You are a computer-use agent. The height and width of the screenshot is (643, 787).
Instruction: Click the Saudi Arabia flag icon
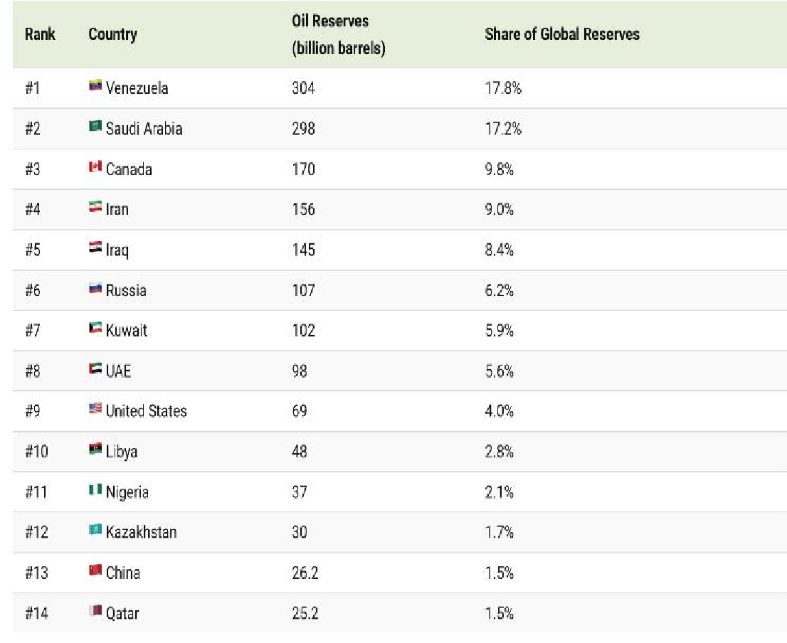[95, 127]
